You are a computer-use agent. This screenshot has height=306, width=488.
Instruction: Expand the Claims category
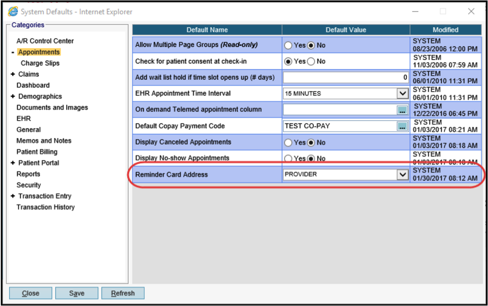point(13,74)
